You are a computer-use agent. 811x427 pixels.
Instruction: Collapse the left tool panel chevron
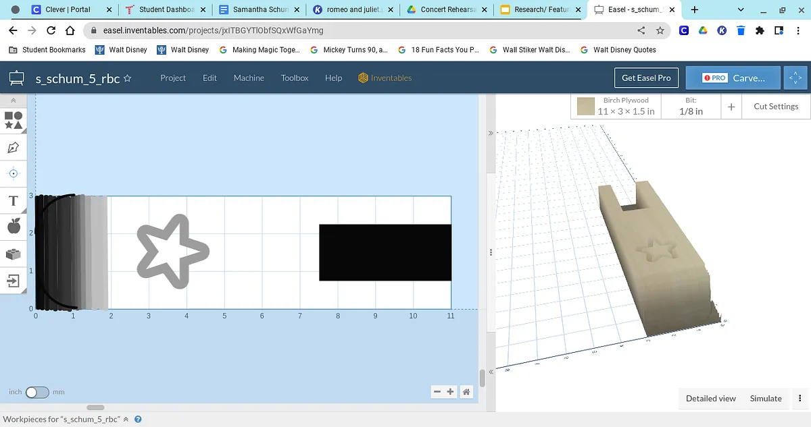(14, 100)
